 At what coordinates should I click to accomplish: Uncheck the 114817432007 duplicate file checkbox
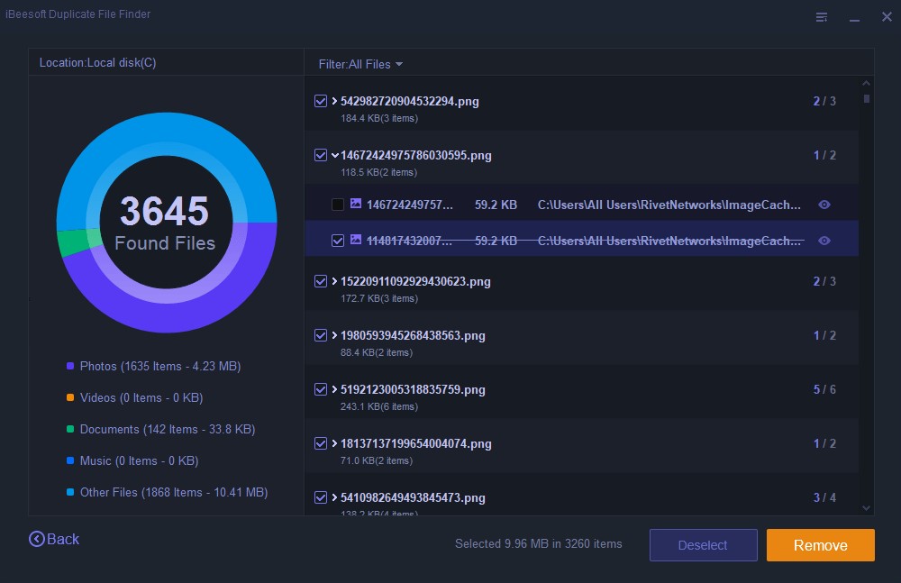(338, 241)
